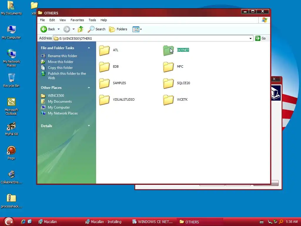
Task: Select the ATL folder icon
Action: (104, 50)
